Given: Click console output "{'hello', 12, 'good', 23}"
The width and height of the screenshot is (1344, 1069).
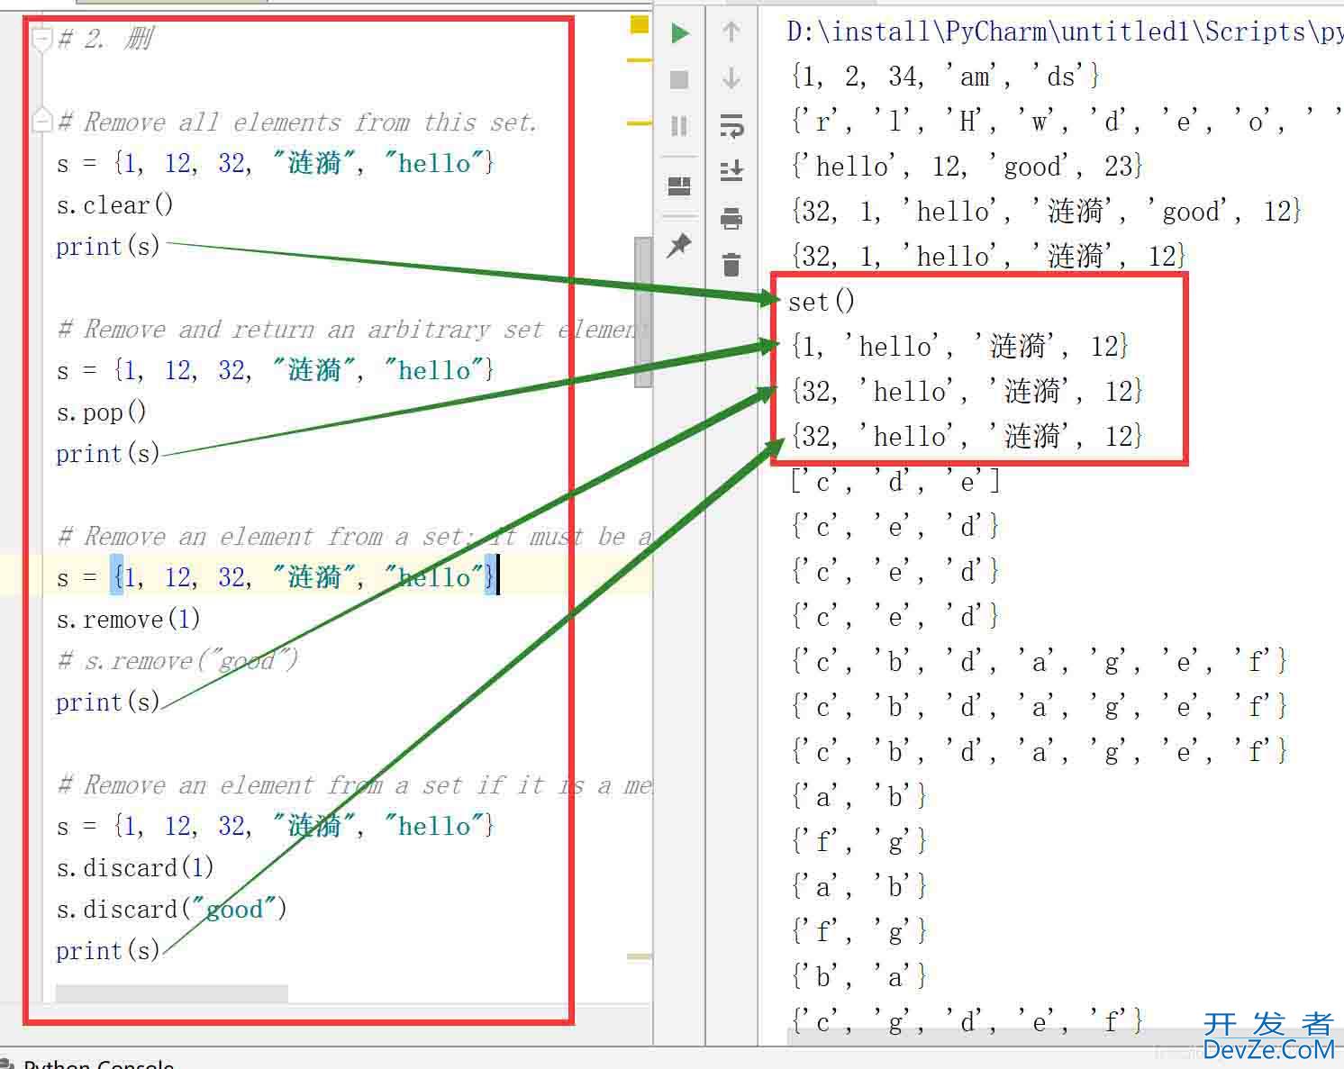Looking at the screenshot, I should pyautogui.click(x=967, y=167).
